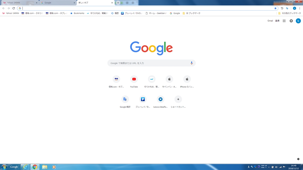The width and height of the screenshot is (303, 170).
Task: Start voice search with microphone icon
Action: pos(191,63)
